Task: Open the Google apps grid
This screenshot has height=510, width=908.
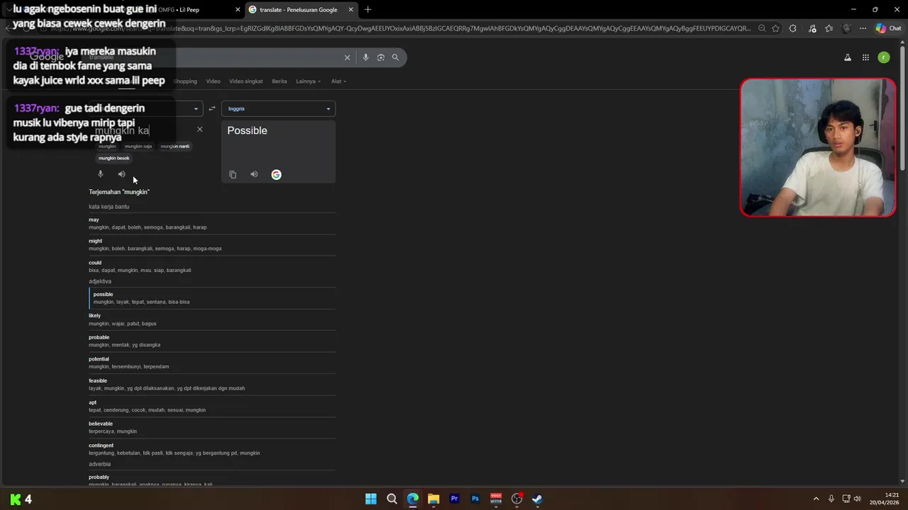Action: [865, 57]
